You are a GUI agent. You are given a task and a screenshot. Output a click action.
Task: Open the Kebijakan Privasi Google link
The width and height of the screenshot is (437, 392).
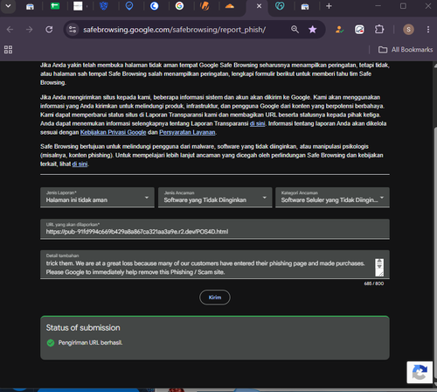[113, 132]
